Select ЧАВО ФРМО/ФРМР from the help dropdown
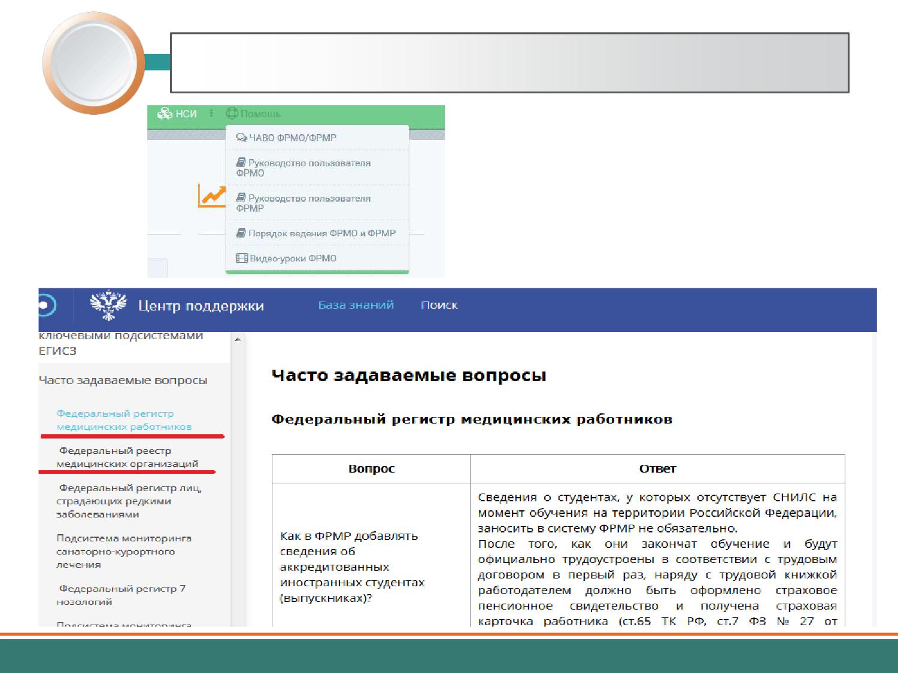This screenshot has width=898, height=673. (286, 138)
